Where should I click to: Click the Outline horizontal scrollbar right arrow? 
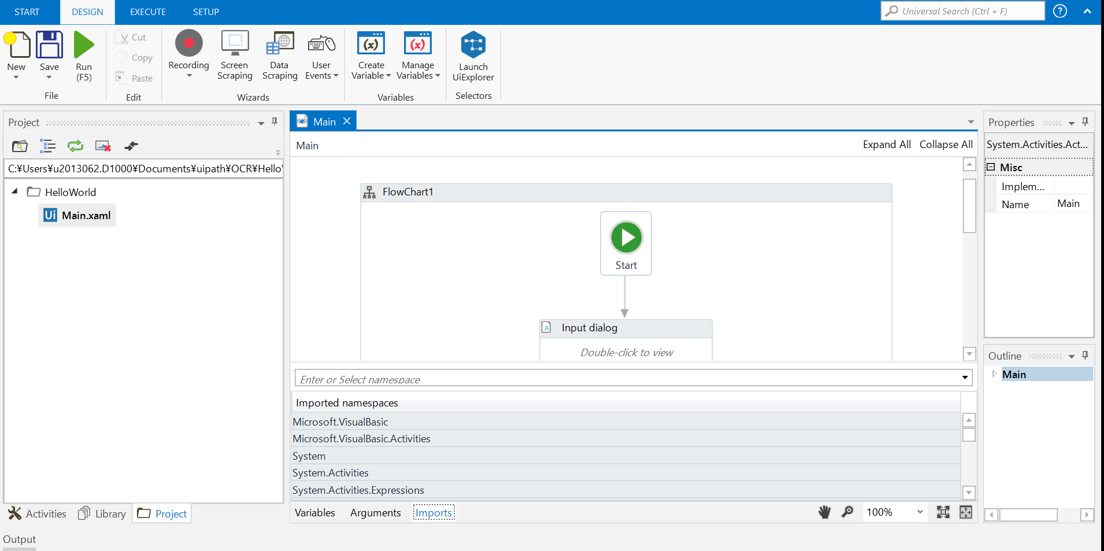click(x=1087, y=514)
